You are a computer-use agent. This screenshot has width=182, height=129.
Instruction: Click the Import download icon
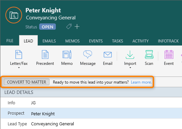(x=130, y=54)
